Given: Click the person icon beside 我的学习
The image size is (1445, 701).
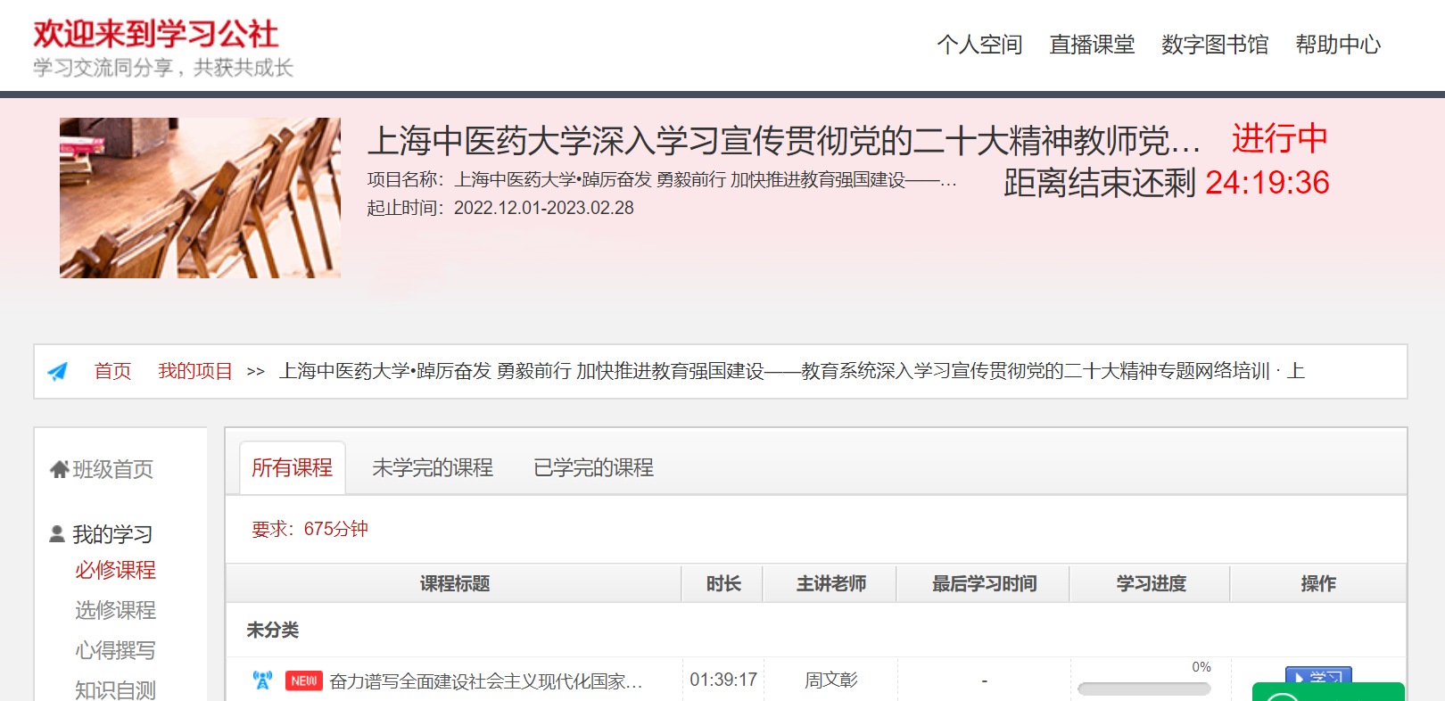Looking at the screenshot, I should 57,534.
